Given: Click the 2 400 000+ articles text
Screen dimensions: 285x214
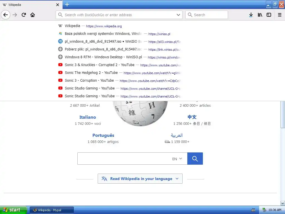Looking at the screenshot, I should [x=195, y=105].
